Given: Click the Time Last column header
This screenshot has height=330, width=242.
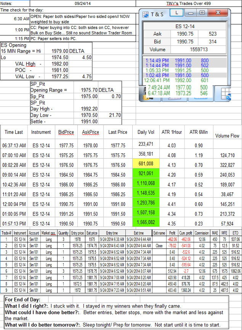Looking at the screenshot, I should tap(14, 132).
